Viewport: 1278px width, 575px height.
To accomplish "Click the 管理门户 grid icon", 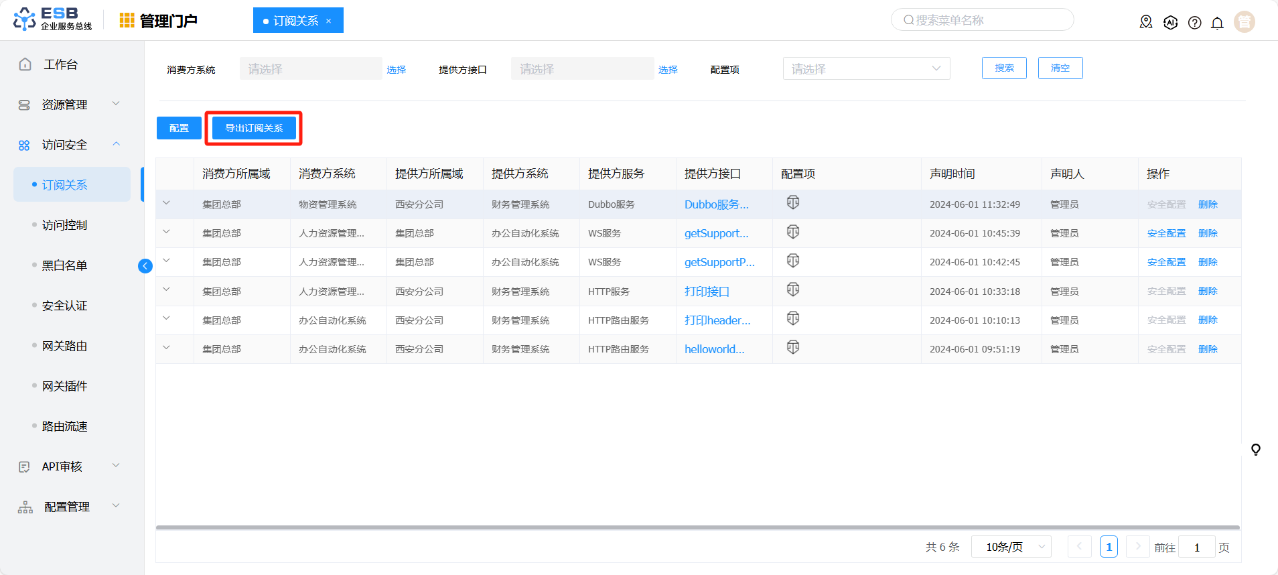I will pyautogui.click(x=127, y=21).
